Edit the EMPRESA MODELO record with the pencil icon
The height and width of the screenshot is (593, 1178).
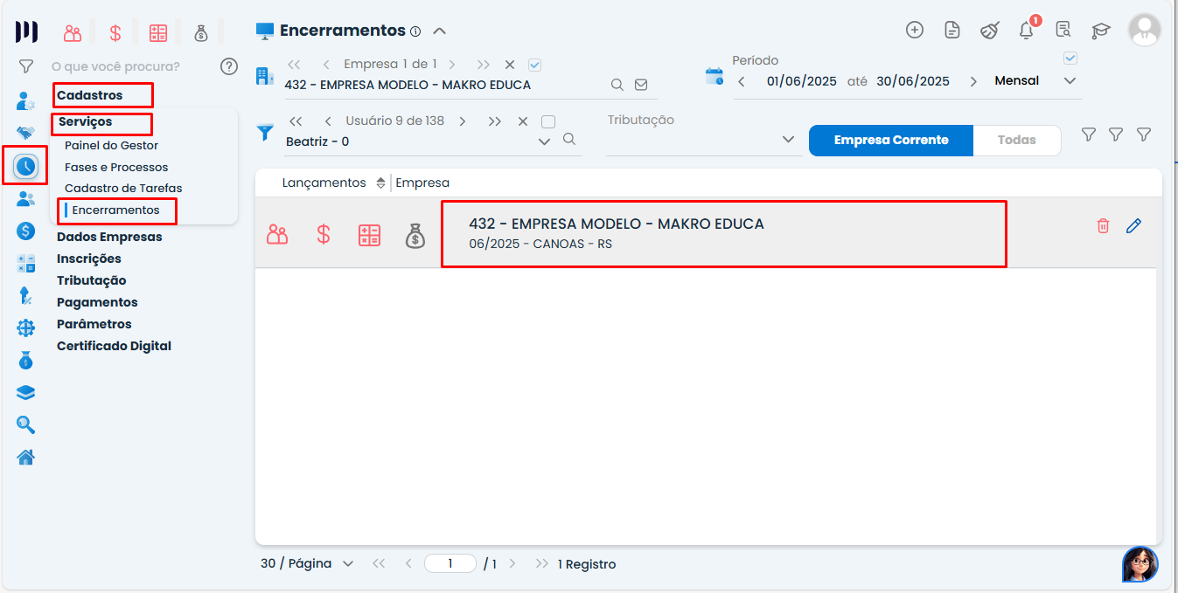(1134, 226)
